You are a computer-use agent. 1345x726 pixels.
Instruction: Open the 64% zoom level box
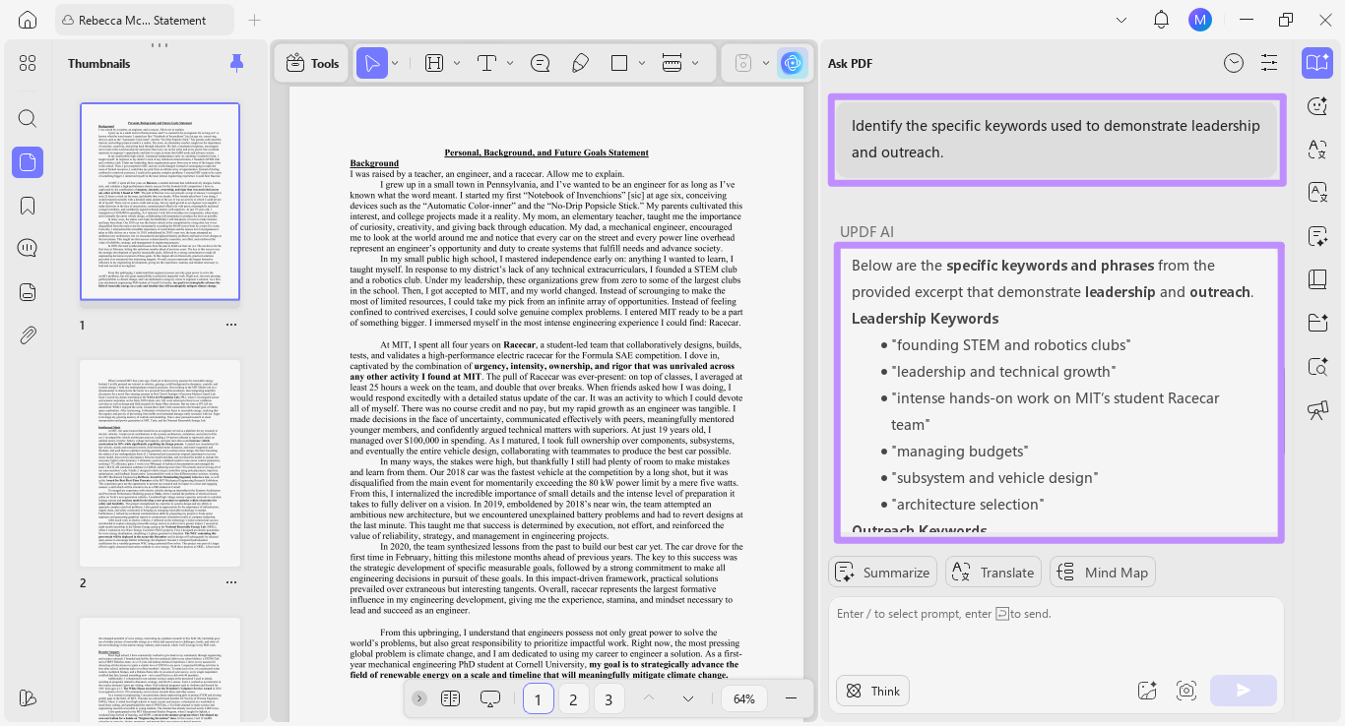[744, 698]
